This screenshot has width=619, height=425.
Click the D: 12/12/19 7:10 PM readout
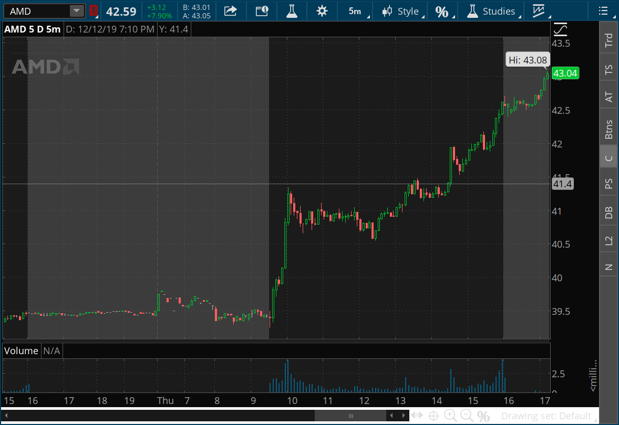110,29
